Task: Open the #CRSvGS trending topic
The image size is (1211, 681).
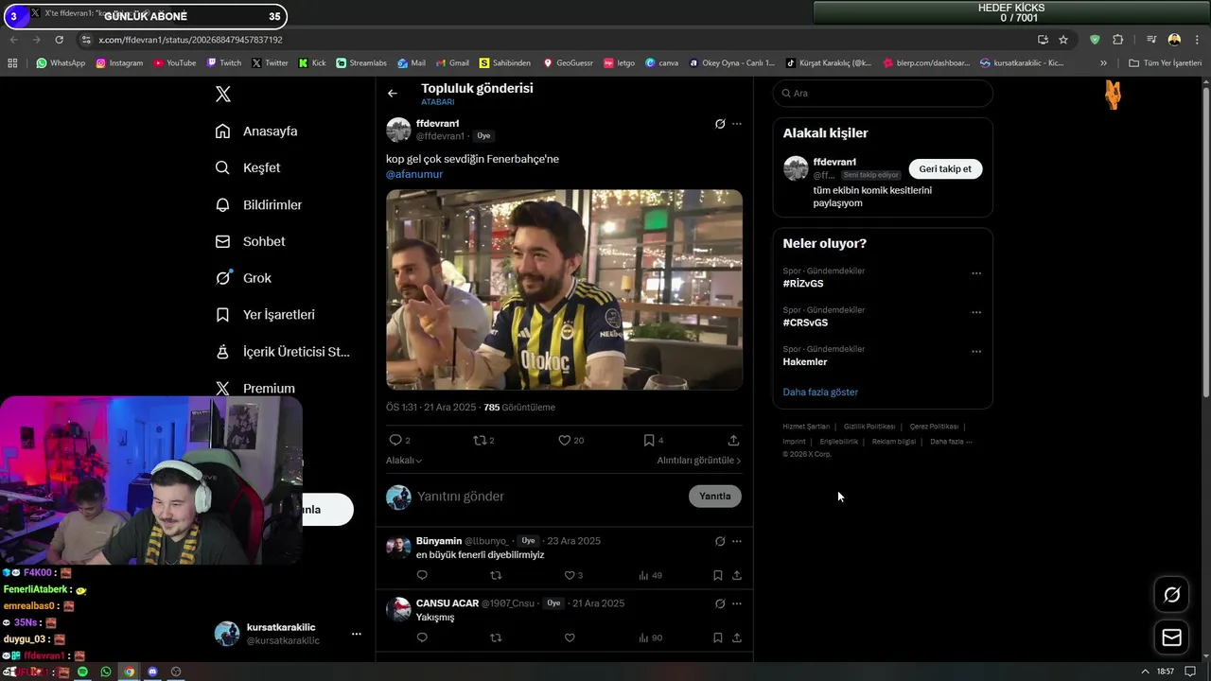Action: (805, 323)
